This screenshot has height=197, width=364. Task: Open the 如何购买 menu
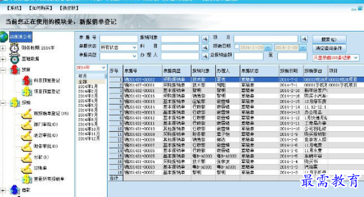click(x=41, y=8)
